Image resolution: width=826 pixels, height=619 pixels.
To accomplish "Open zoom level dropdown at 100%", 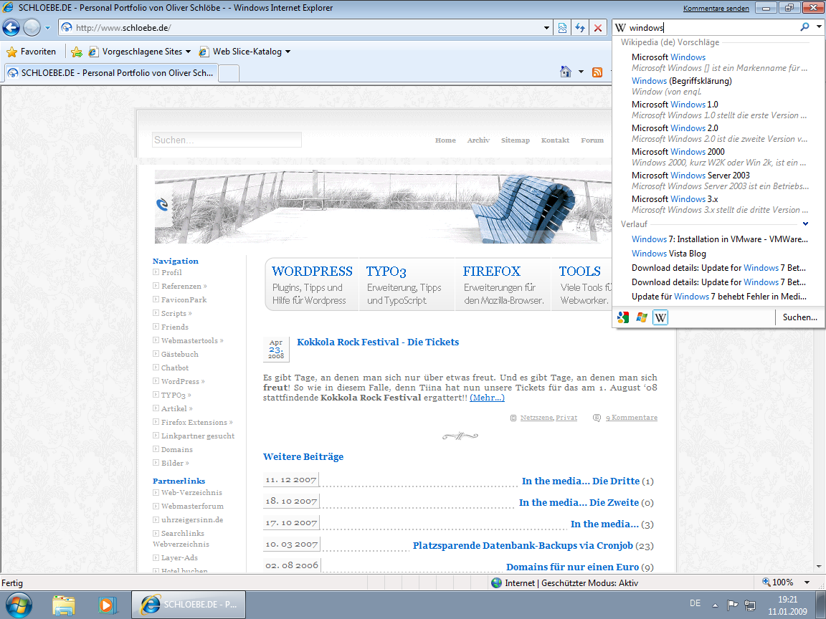I will 807,582.
